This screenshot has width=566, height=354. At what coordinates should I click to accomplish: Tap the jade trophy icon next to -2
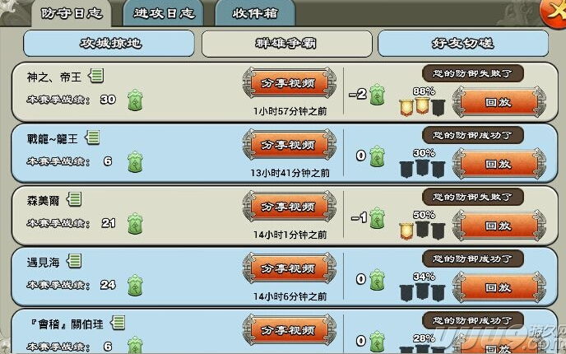pyautogui.click(x=377, y=95)
